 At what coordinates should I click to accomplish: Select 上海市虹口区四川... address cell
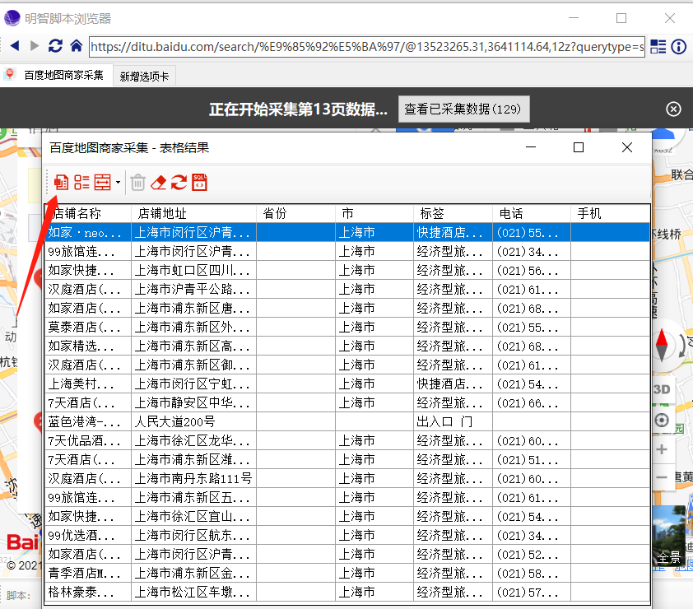[193, 270]
